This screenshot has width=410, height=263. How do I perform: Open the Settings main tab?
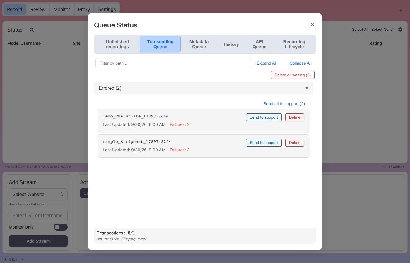coord(107,9)
